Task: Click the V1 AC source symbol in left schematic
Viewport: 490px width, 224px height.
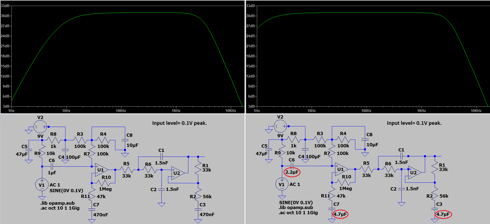Action: (x=42, y=185)
